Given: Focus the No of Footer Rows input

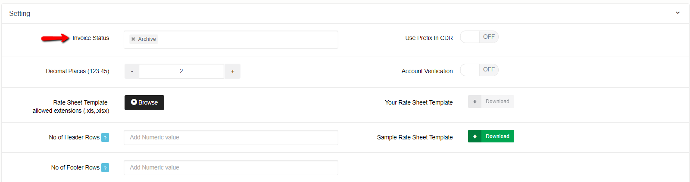Looking at the screenshot, I should 231,168.
